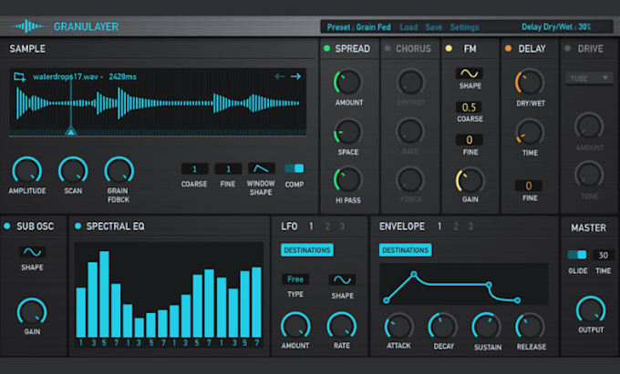The width and height of the screenshot is (620, 374).
Task: Click the Envelope Decay knob
Action: pos(442,327)
